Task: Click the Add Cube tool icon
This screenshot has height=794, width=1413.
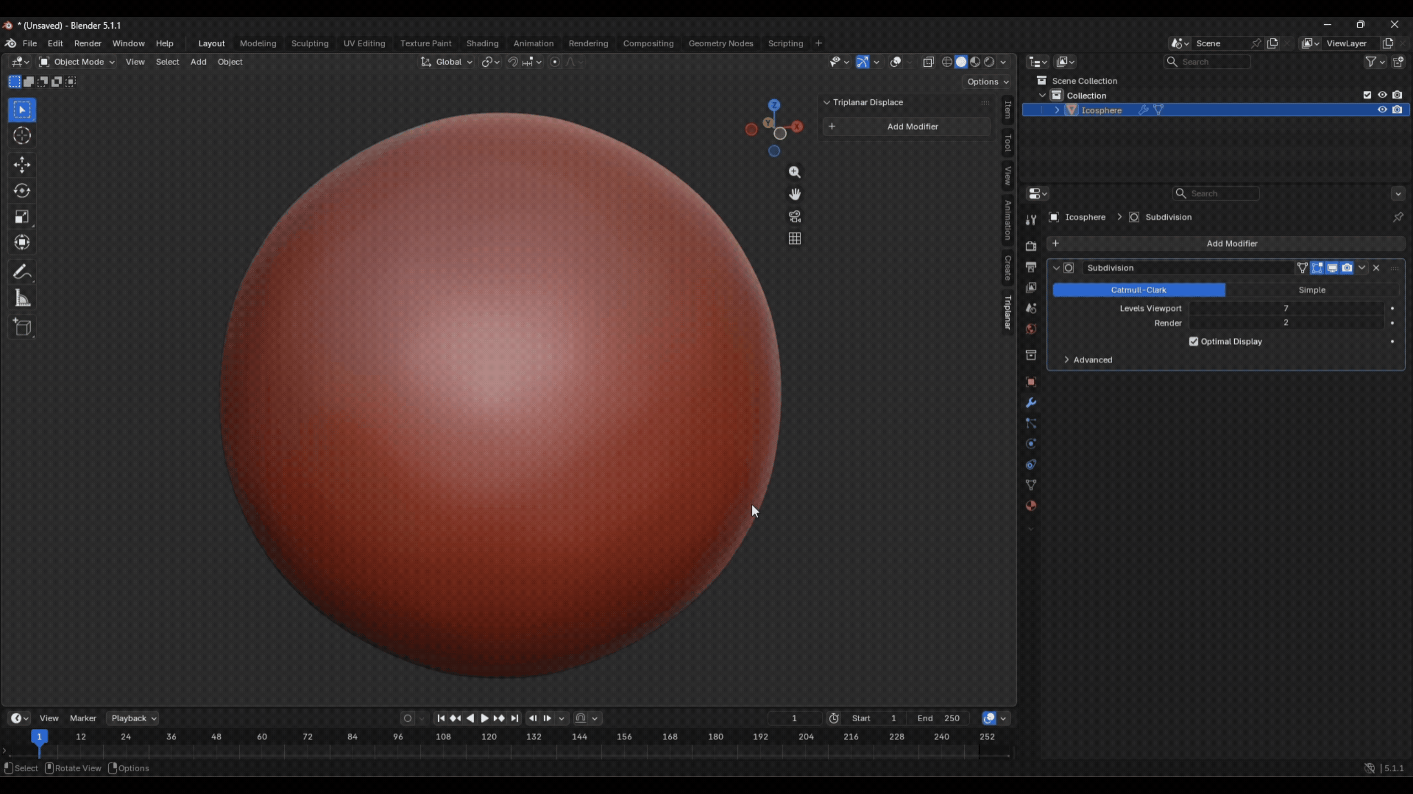Action: coord(22,328)
